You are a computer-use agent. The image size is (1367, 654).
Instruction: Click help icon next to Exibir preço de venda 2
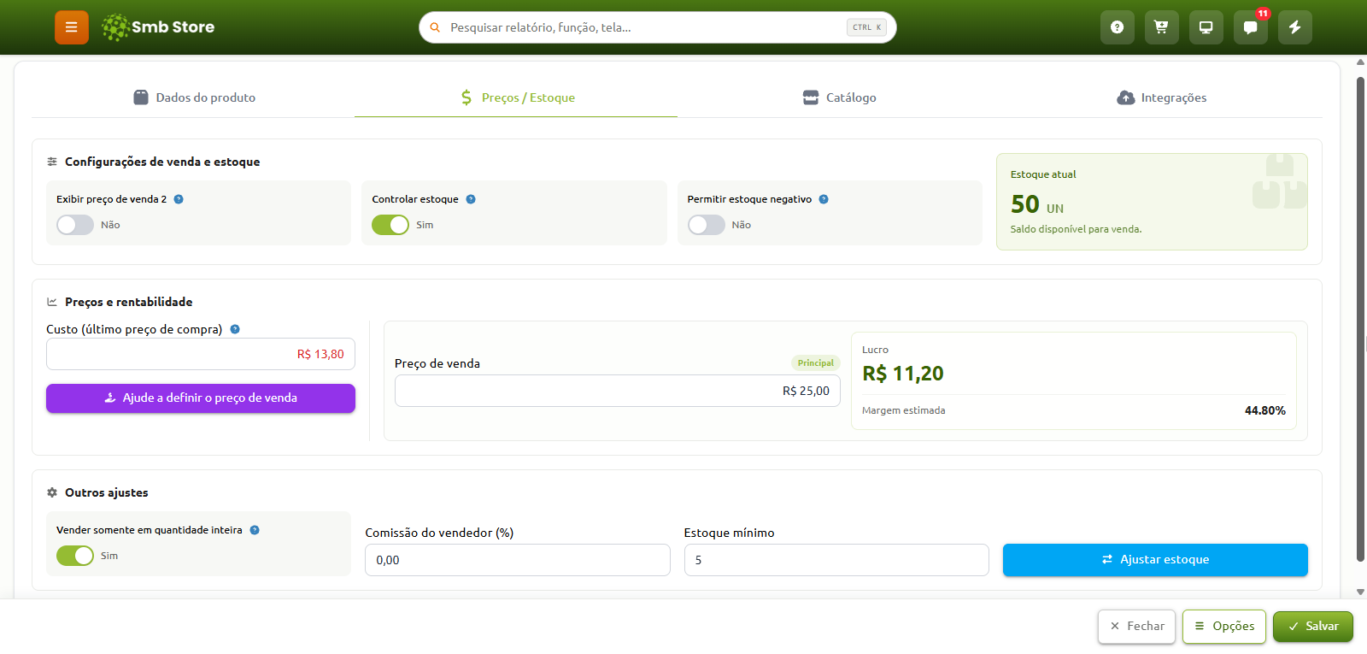[x=179, y=199]
